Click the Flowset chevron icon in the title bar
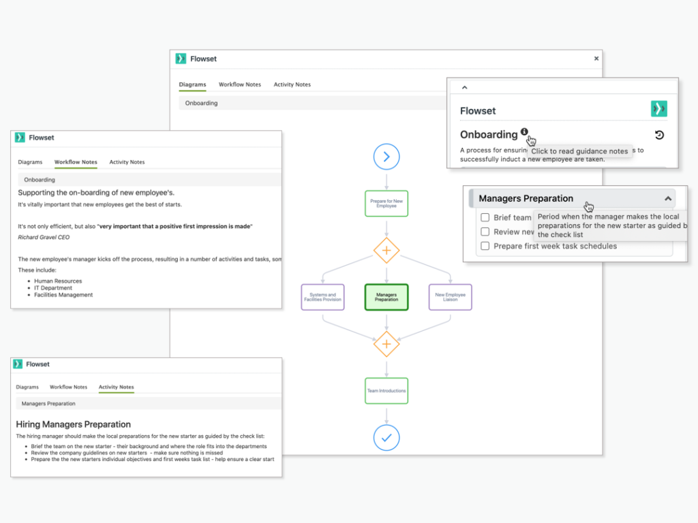 [x=181, y=59]
